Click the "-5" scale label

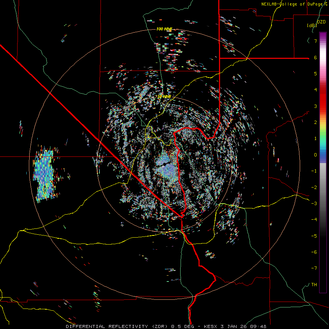coord(314,236)
